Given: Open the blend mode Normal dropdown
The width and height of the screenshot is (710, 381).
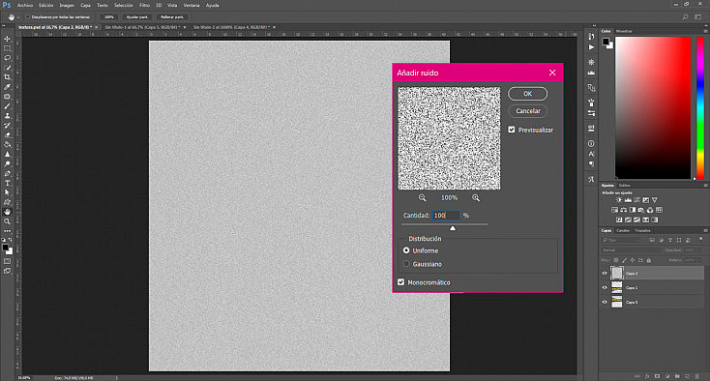Looking at the screenshot, I should pos(632,249).
